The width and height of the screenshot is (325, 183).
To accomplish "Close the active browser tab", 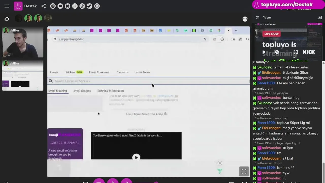I will [229, 30].
